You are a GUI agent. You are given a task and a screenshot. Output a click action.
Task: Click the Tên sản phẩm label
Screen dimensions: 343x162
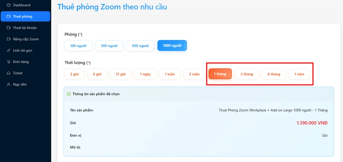click(82, 110)
